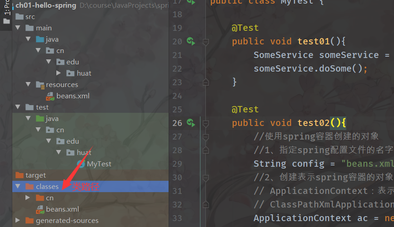Select the MyTest class icon

(80, 164)
